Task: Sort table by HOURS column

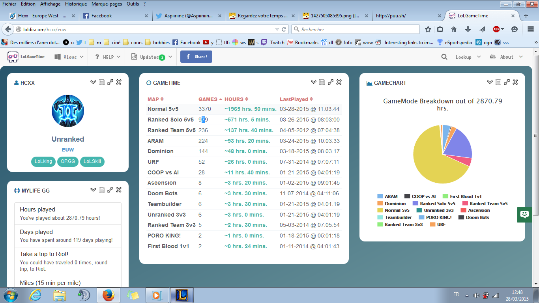Action: (x=236, y=99)
